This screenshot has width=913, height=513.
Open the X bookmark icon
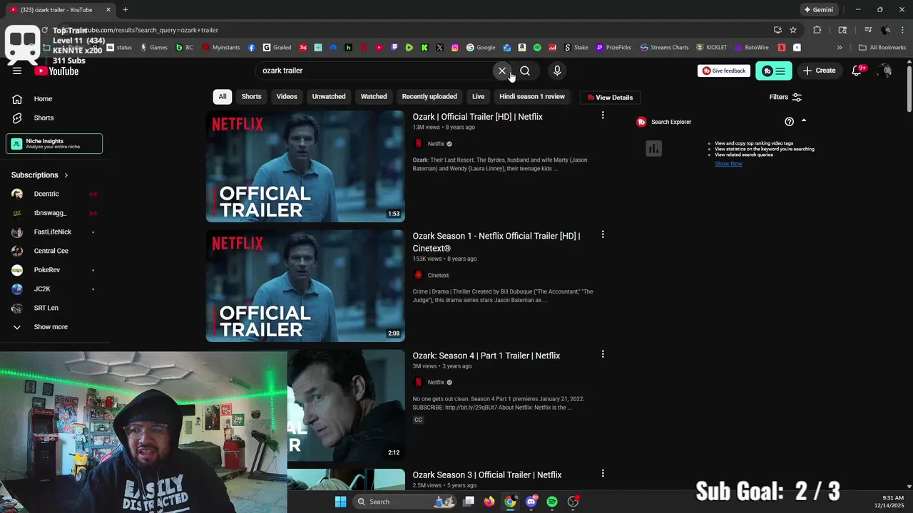(x=439, y=48)
